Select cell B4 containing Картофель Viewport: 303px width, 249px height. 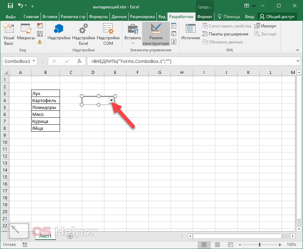pos(45,100)
